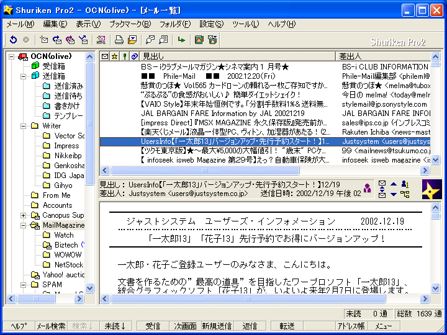Sort by the star bookmark column icon
The width and height of the screenshot is (447, 335).
[x=115, y=56]
